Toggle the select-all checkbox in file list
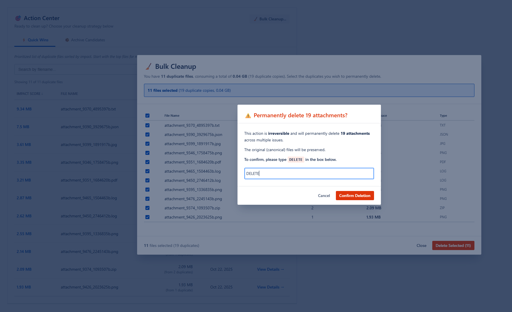The height and width of the screenshot is (312, 512). coord(147,115)
